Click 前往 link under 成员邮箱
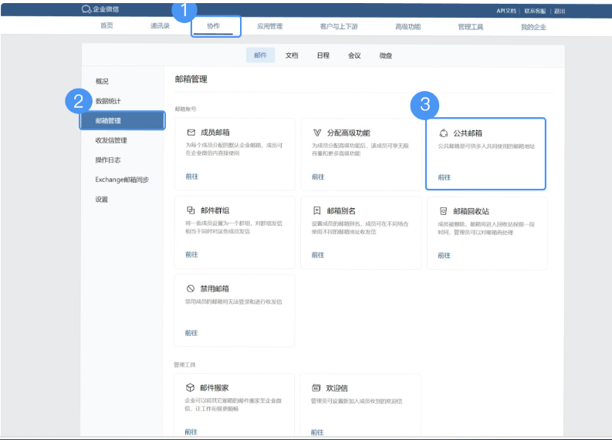The width and height of the screenshot is (612, 440). [x=191, y=176]
